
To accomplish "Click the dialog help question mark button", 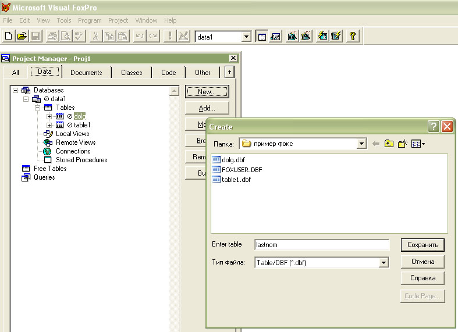I will 433,127.
